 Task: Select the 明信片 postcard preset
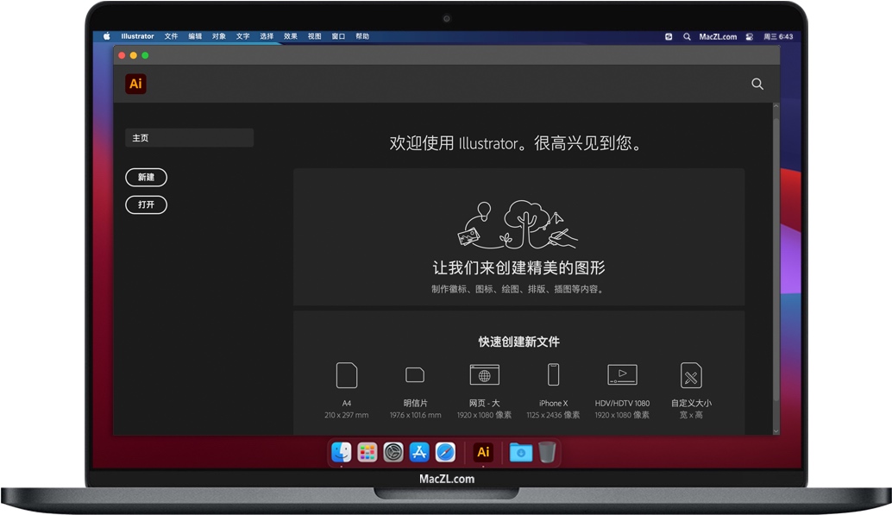(415, 377)
